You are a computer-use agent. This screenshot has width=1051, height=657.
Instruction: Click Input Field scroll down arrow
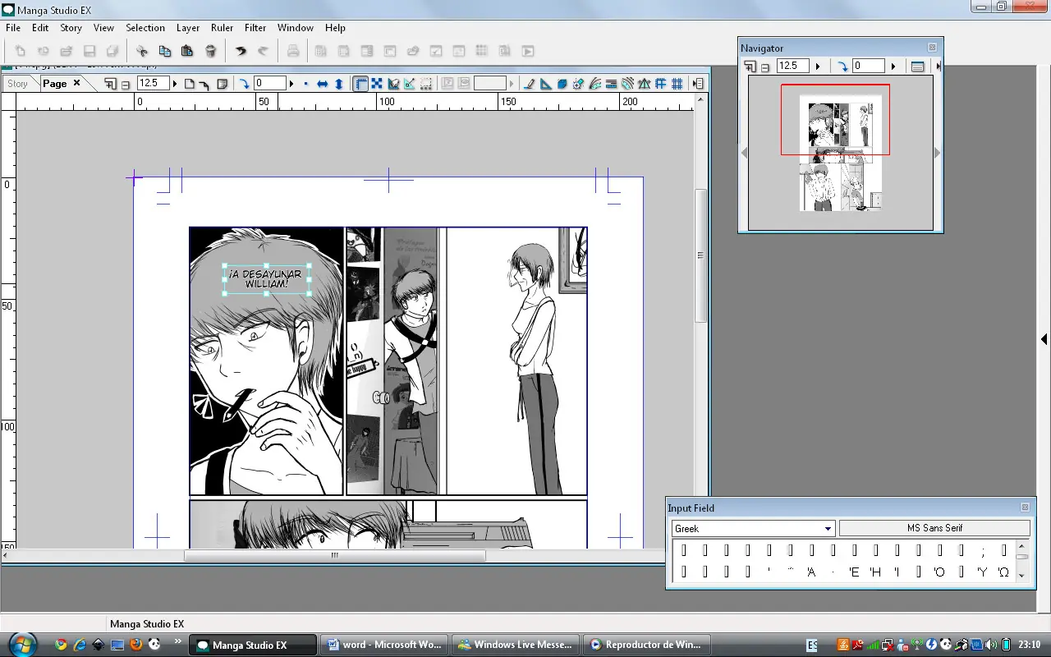(1021, 576)
